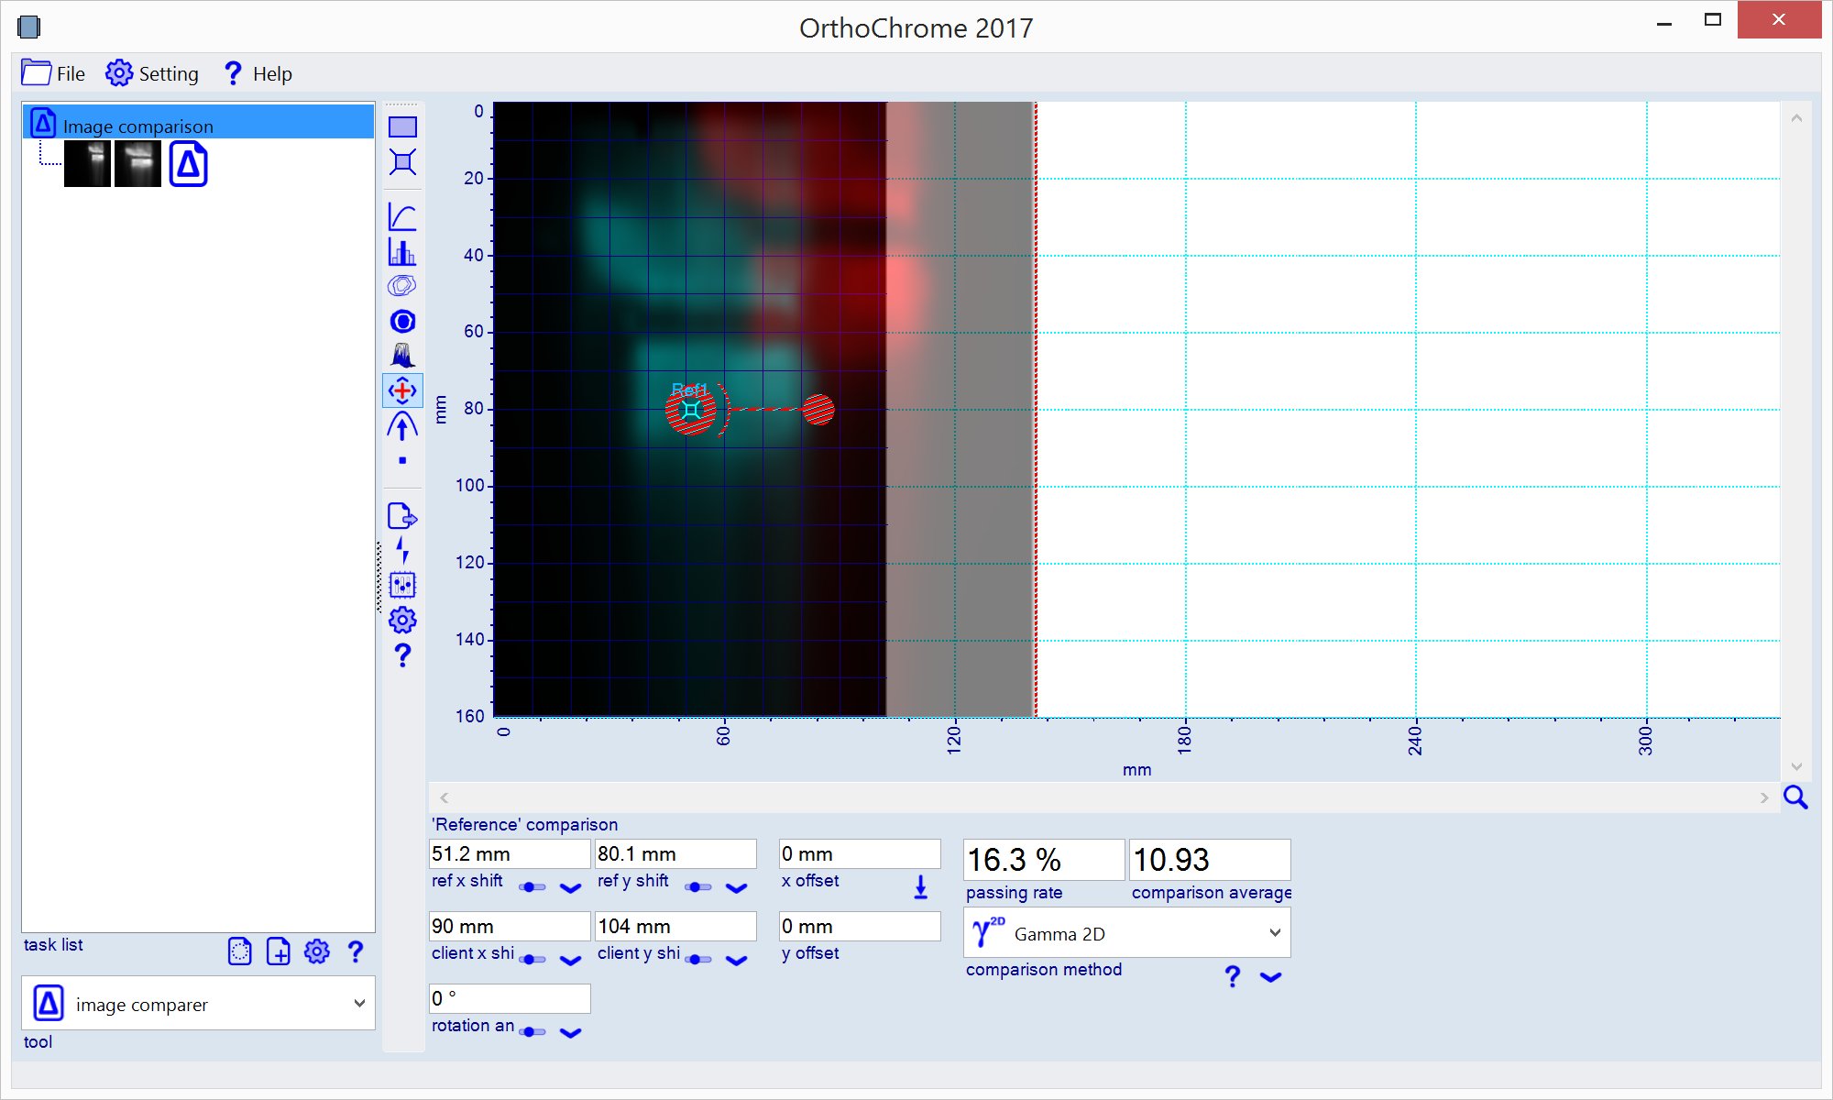Open the histogram tool

[402, 251]
